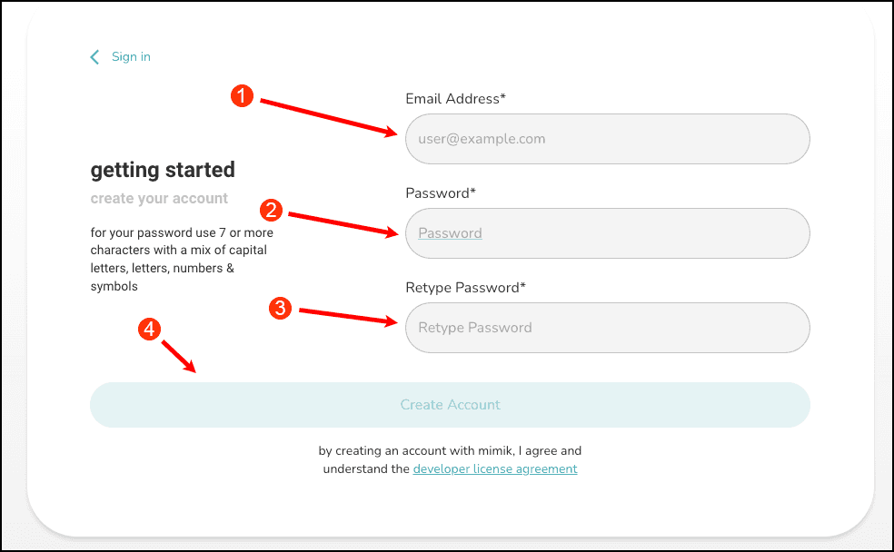The width and height of the screenshot is (894, 552).
Task: Click the password requirements hint text
Action: click(182, 259)
